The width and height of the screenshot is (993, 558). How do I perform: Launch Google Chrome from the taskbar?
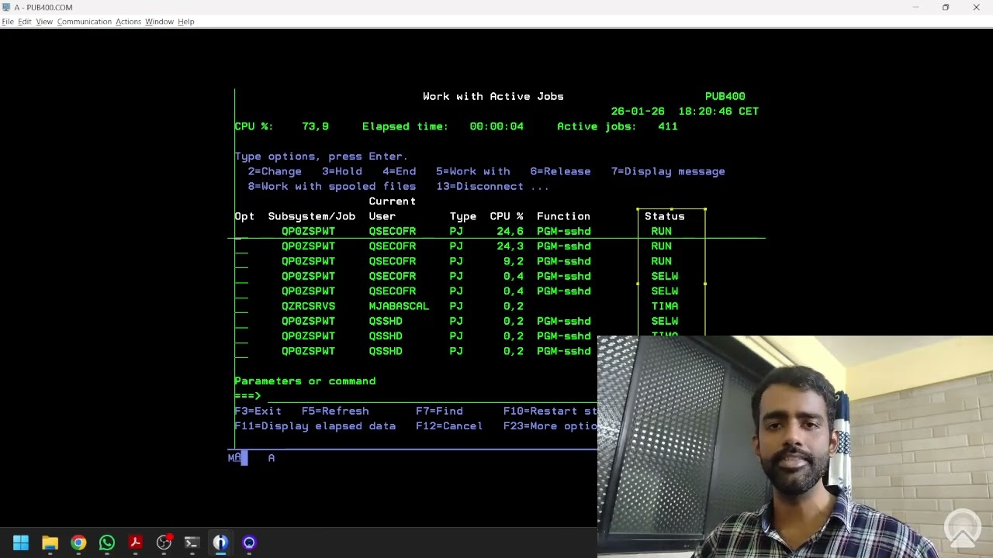(x=78, y=542)
